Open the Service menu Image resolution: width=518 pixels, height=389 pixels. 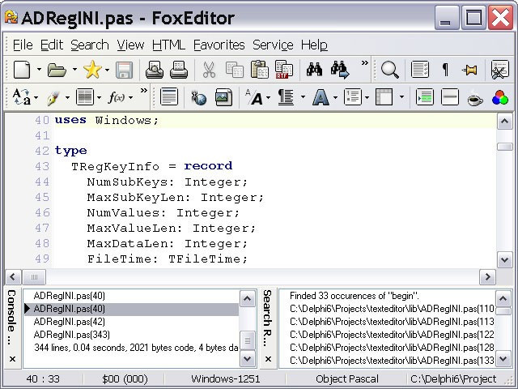tap(273, 45)
